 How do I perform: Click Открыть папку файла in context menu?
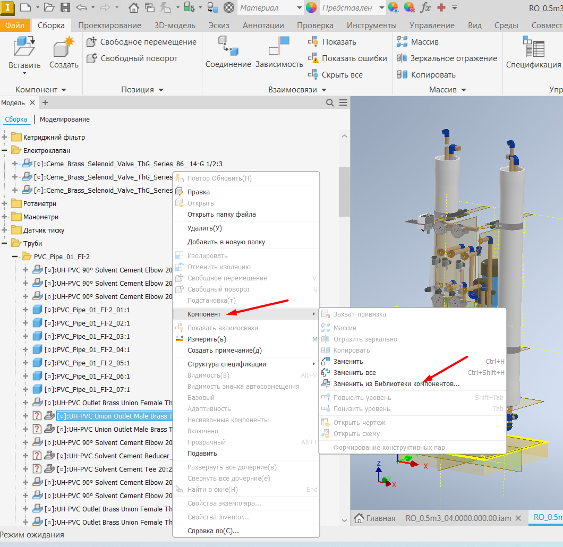click(x=221, y=215)
